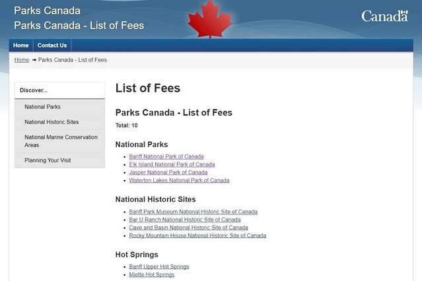422x281 pixels.
Task: Open Banff National Park of Canada link
Action: click(166, 157)
